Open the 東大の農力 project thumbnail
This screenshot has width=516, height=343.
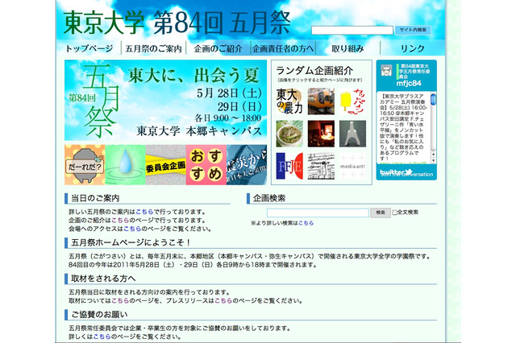(x=289, y=101)
